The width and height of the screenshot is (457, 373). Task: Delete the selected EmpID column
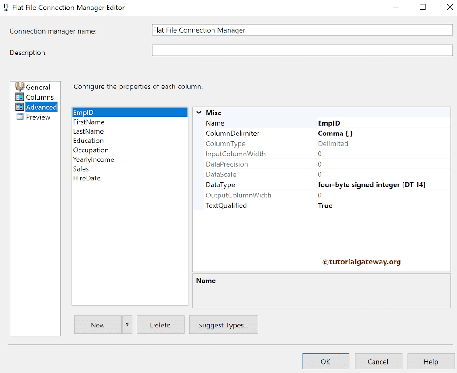(x=160, y=325)
